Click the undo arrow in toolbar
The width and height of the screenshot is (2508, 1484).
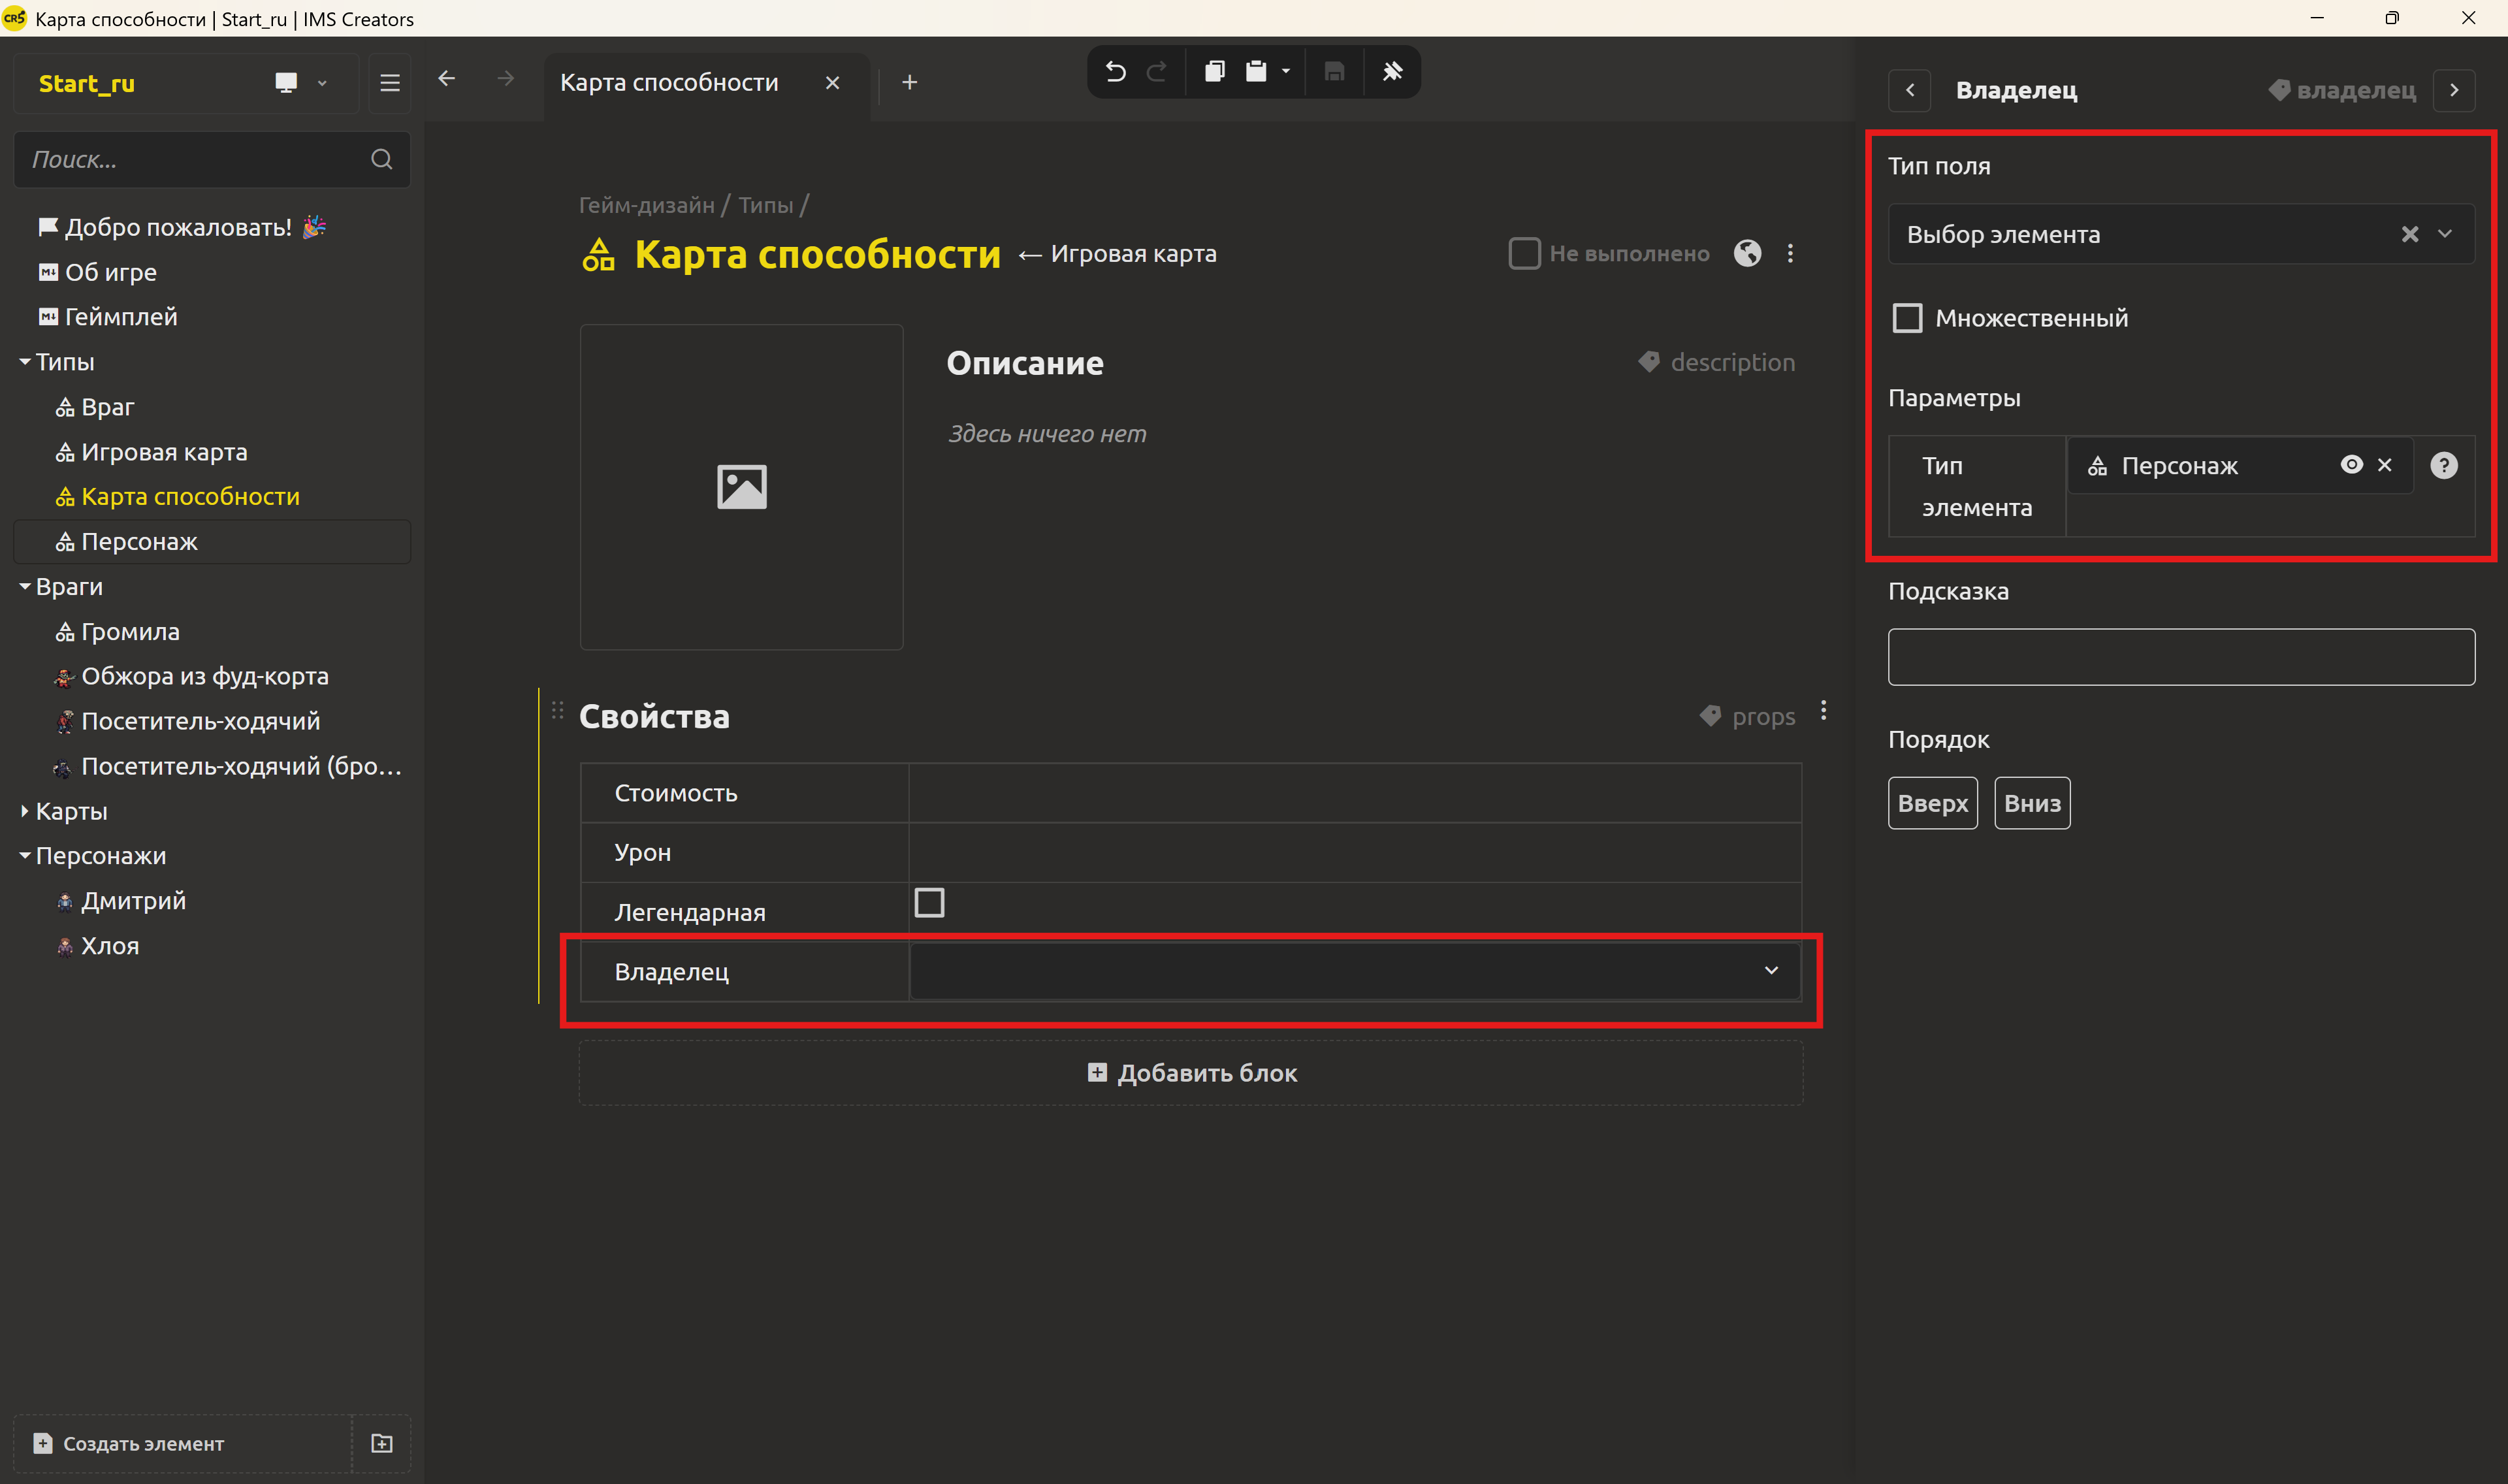1116,72
